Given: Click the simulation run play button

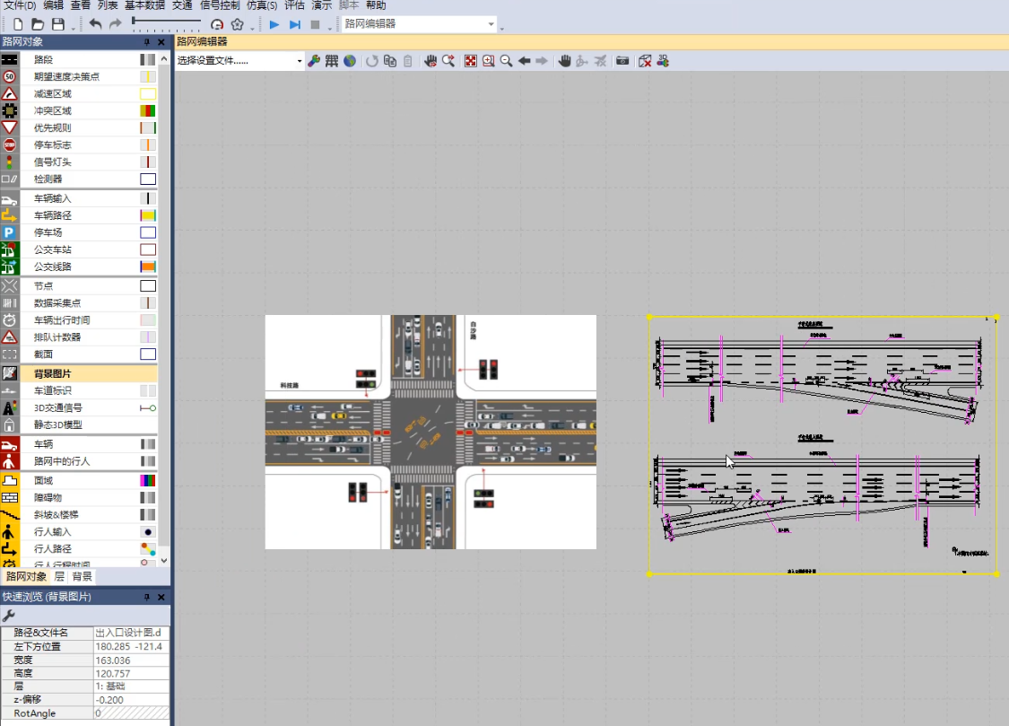Looking at the screenshot, I should [x=274, y=24].
